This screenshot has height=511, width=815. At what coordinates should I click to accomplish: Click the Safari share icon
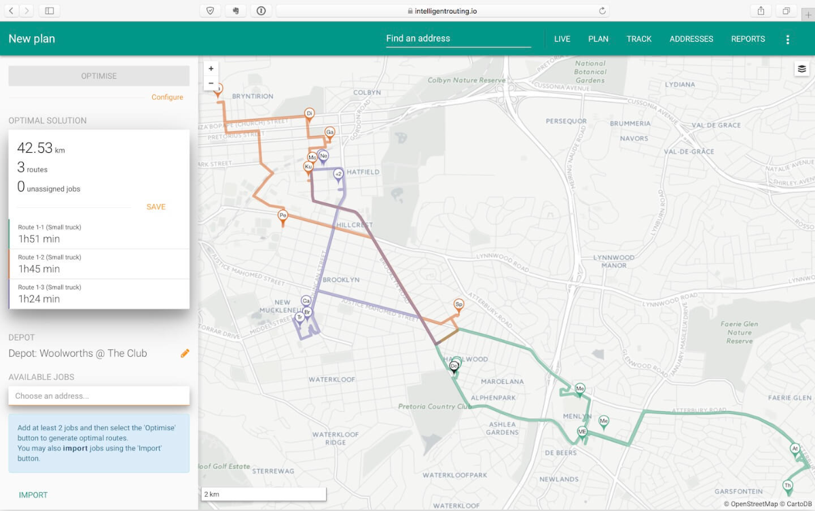pyautogui.click(x=761, y=11)
